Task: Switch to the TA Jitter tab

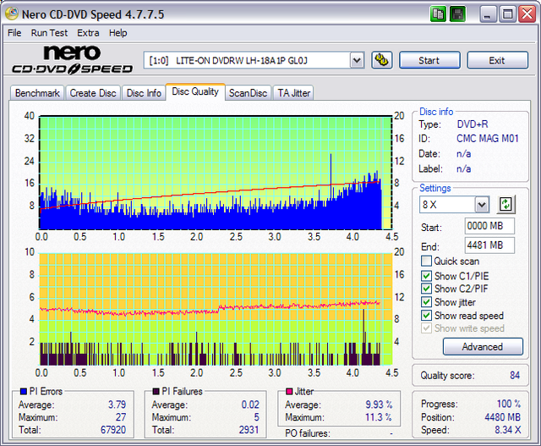Action: click(x=293, y=93)
